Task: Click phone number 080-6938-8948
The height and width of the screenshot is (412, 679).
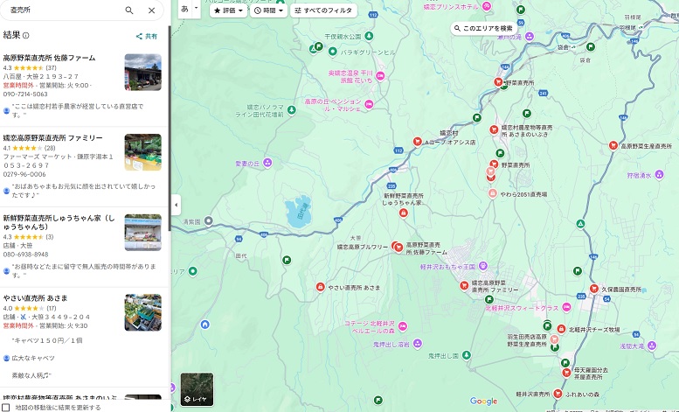Action: pos(25,255)
